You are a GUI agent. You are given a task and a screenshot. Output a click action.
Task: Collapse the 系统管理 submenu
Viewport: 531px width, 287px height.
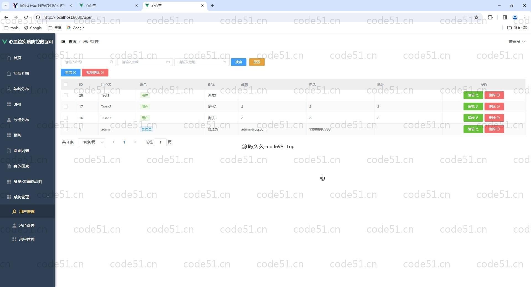pyautogui.click(x=27, y=197)
